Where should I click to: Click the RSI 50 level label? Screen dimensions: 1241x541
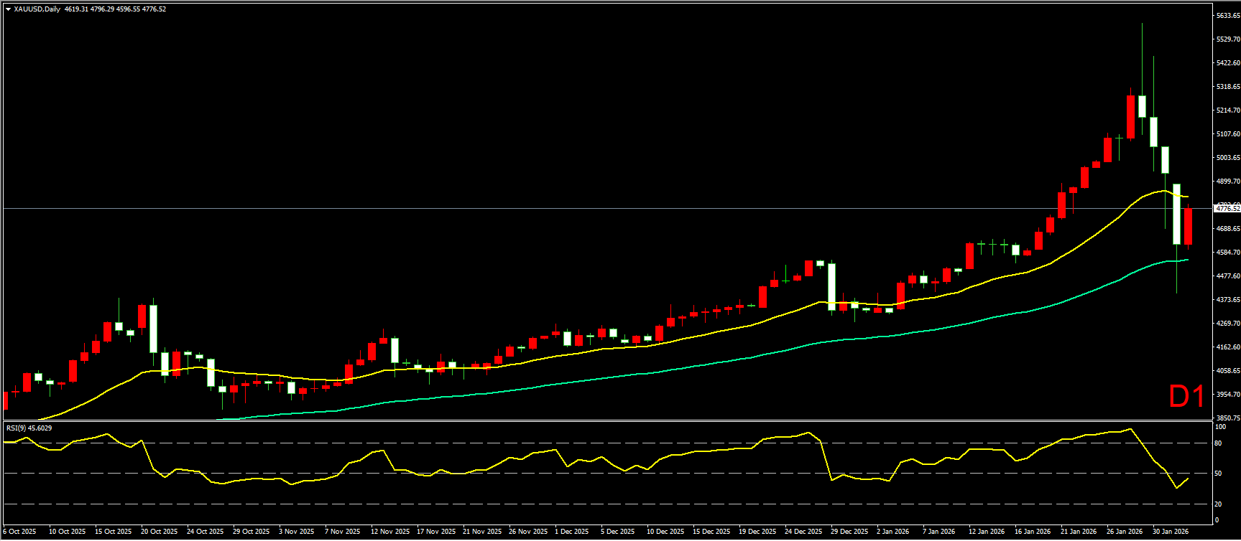click(x=1217, y=474)
